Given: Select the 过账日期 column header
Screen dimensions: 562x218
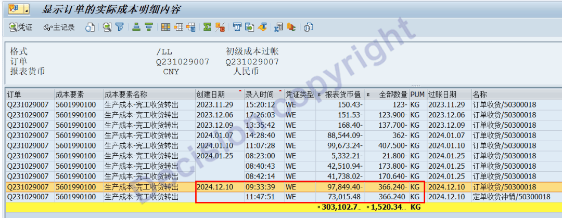Looking at the screenshot, I should point(442,94).
